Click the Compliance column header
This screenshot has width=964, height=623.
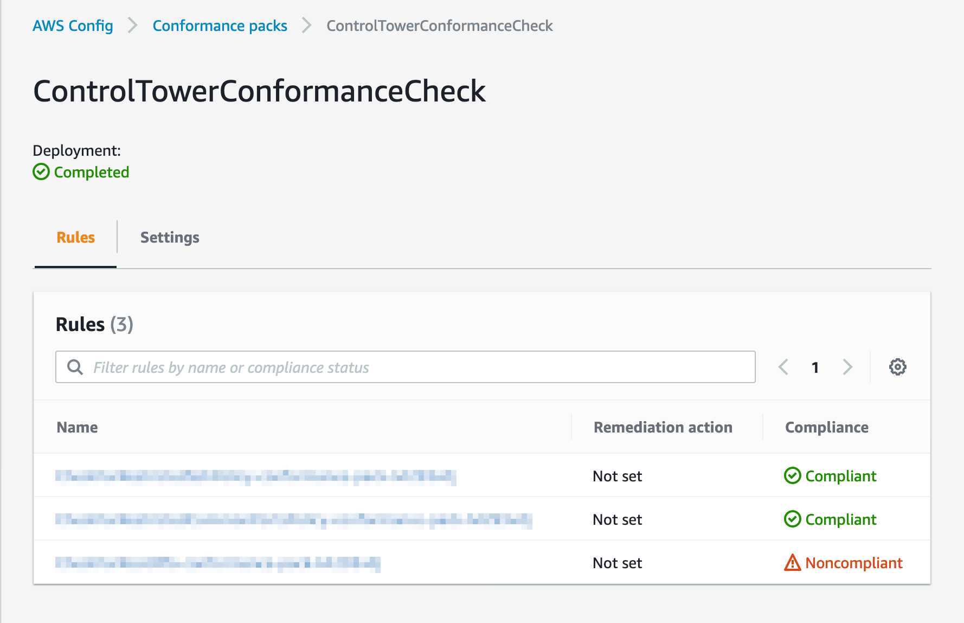coord(826,427)
